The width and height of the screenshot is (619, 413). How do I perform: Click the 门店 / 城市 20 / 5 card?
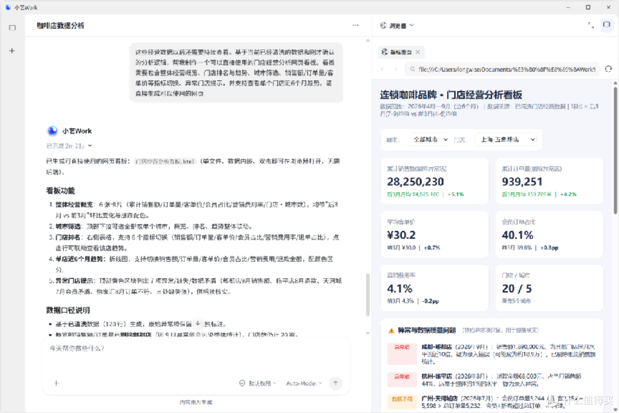(x=549, y=288)
